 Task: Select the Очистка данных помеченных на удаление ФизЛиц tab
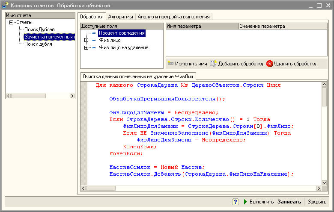pyautogui.click(x=138, y=77)
